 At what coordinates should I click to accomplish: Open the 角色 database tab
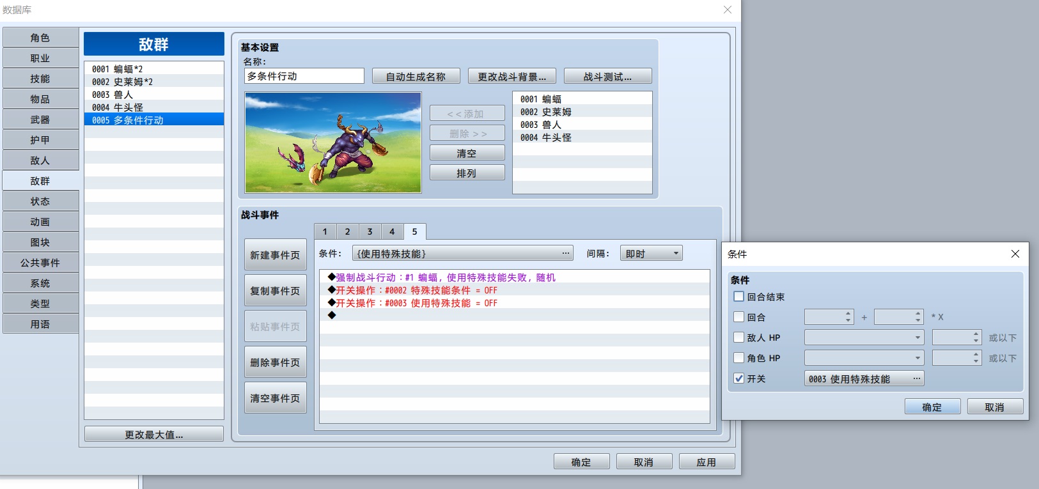click(40, 38)
